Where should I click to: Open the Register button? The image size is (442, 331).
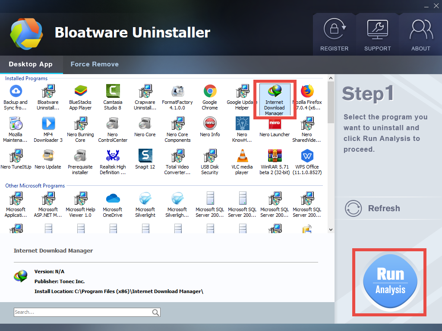coord(335,35)
